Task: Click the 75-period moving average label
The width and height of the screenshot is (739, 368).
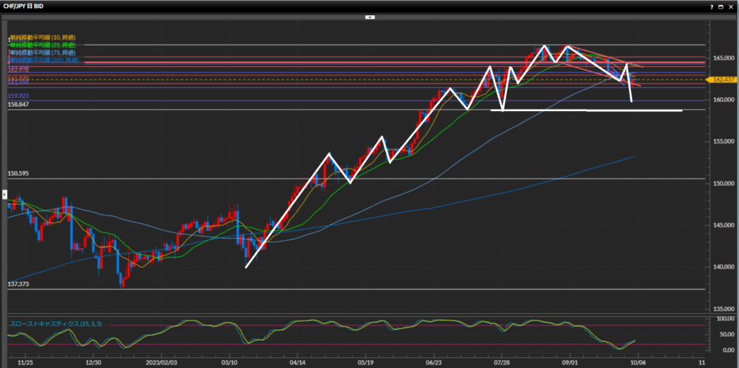Action: 42,53
